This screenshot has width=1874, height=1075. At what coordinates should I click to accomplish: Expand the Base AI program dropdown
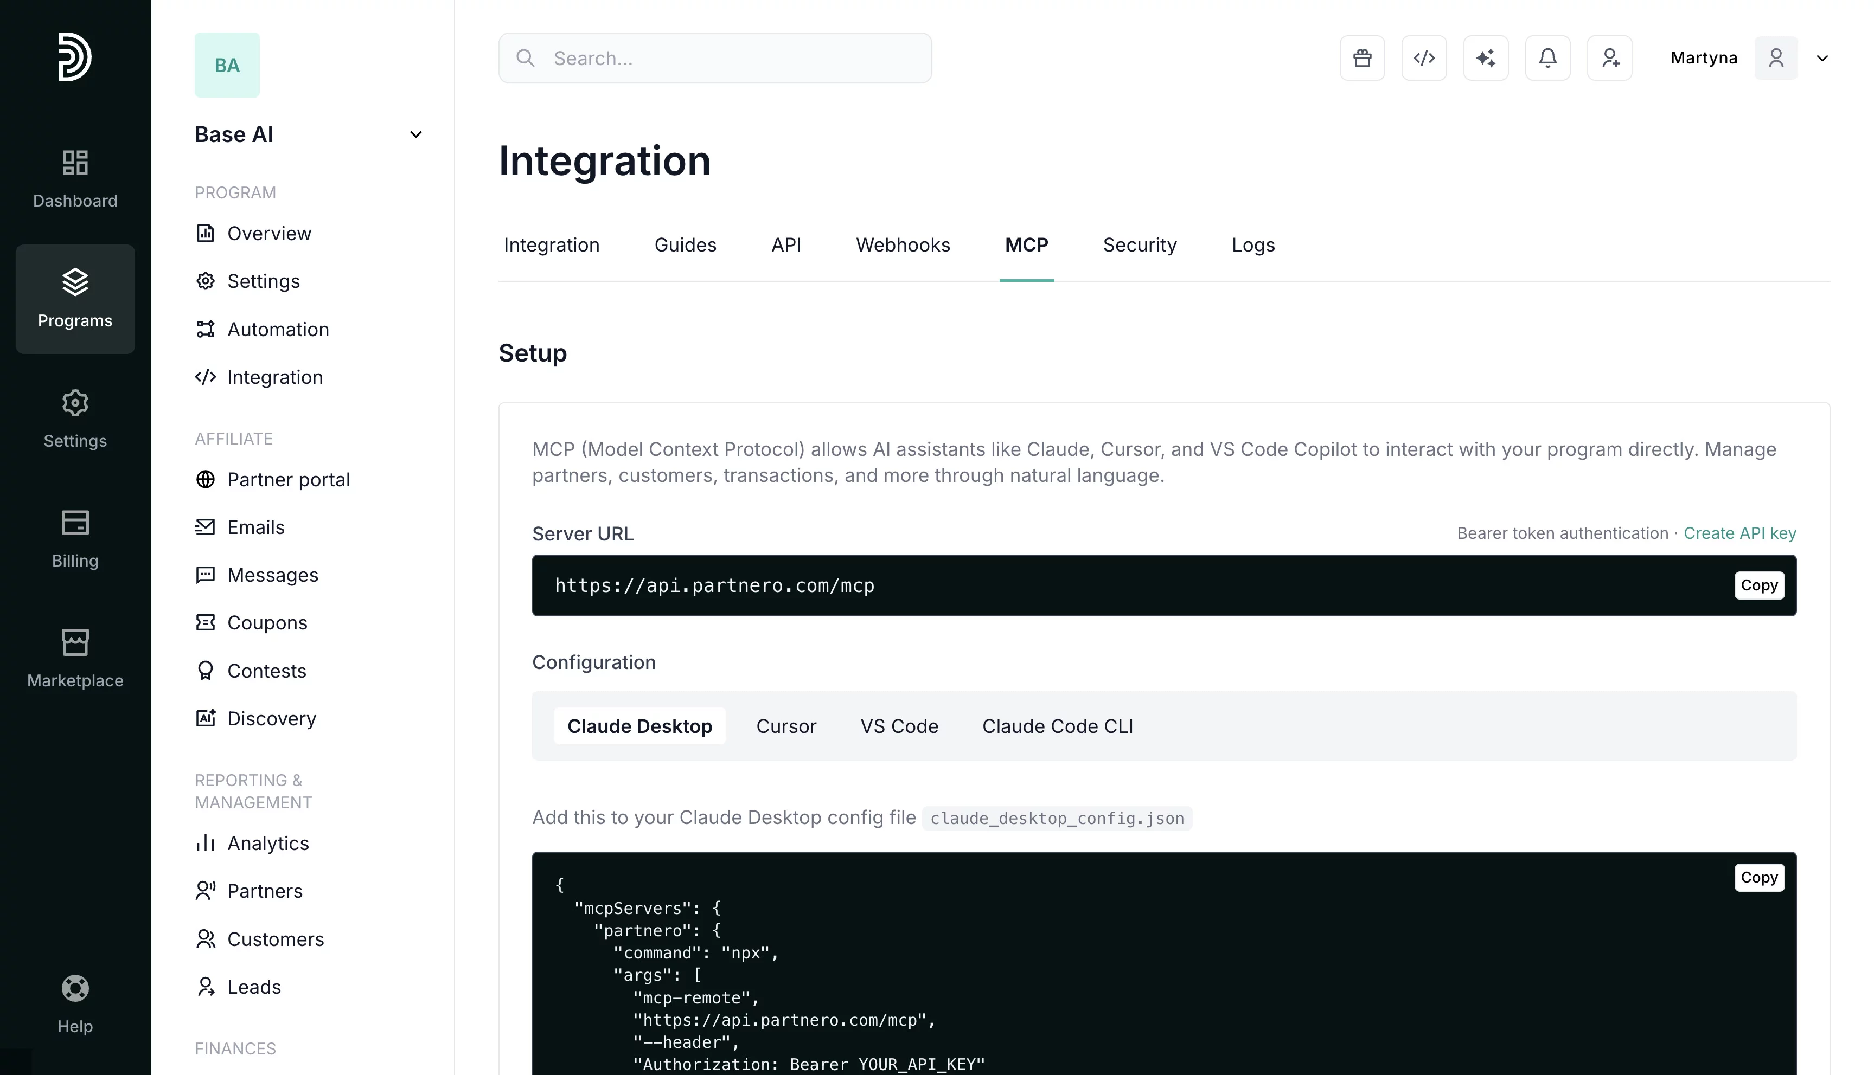415,134
